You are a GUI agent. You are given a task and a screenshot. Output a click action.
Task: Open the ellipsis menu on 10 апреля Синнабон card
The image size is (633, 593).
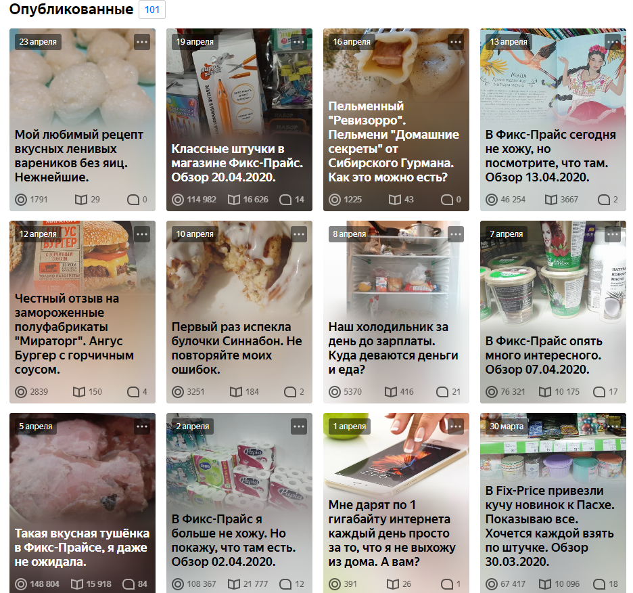point(299,234)
